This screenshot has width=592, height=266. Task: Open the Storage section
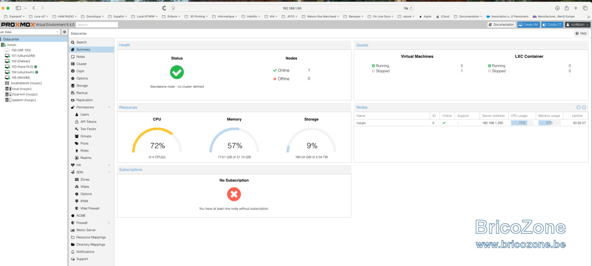pyautogui.click(x=91, y=85)
